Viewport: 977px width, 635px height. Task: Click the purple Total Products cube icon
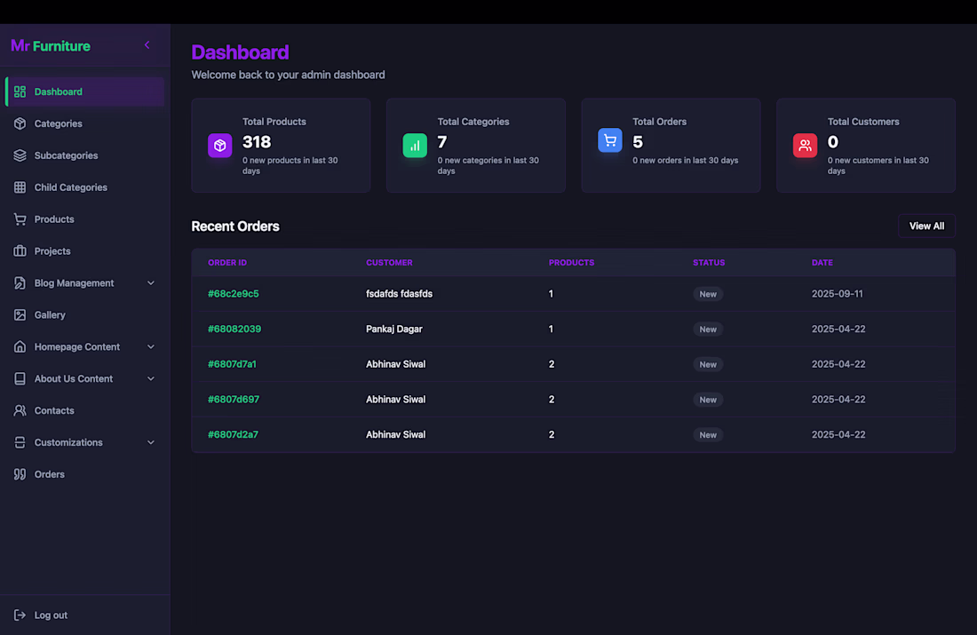[220, 146]
